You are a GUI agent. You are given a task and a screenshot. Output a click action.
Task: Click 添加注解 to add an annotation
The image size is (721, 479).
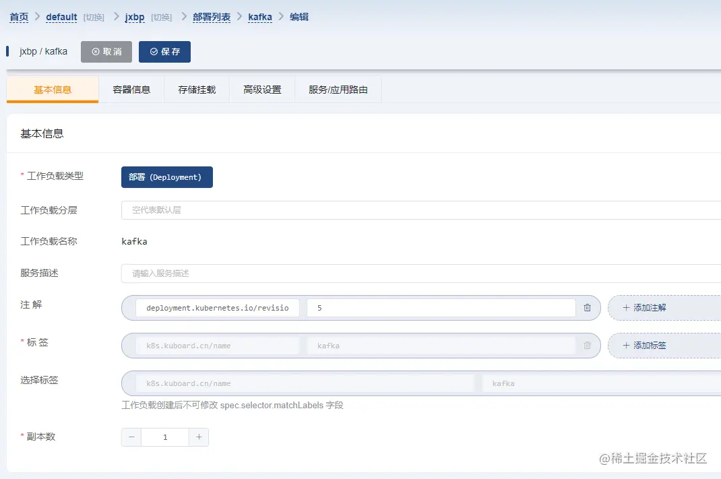coord(664,308)
